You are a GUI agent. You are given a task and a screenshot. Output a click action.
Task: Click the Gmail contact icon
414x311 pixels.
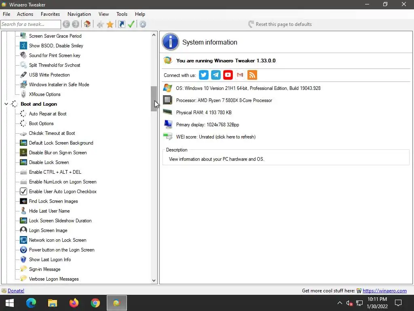240,75
